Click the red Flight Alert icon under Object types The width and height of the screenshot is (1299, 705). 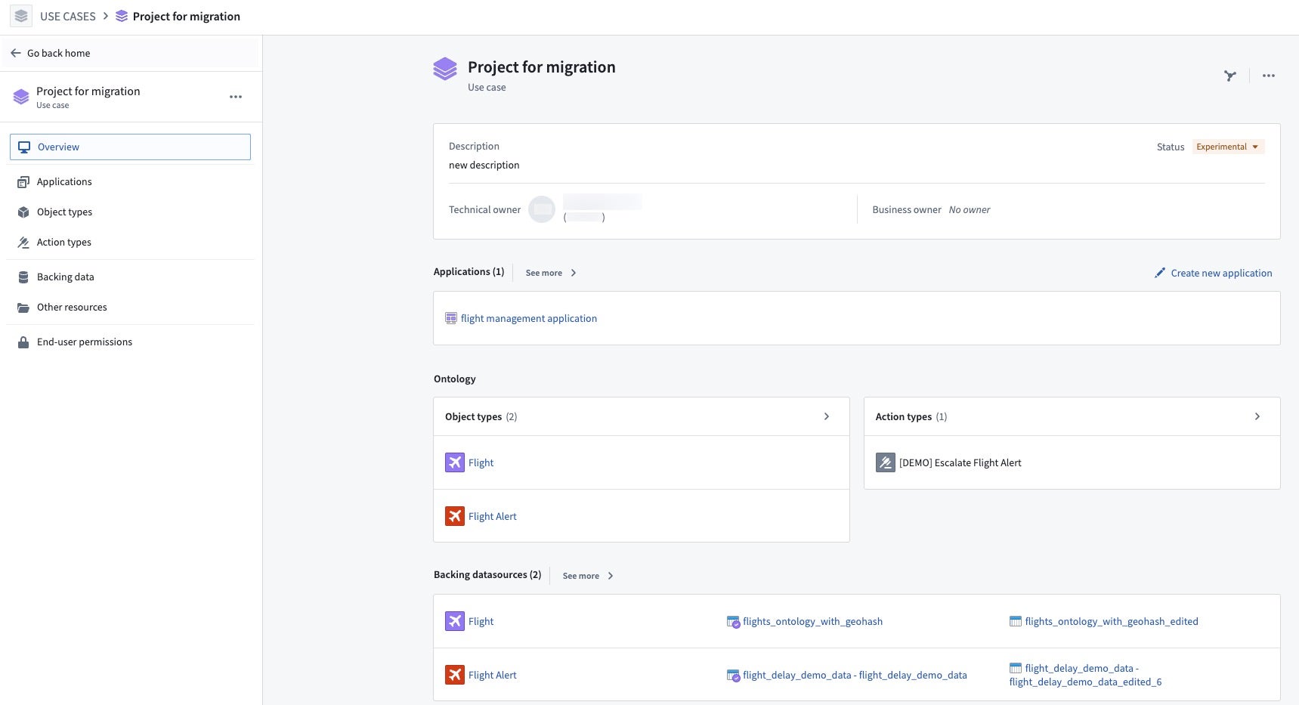(455, 516)
